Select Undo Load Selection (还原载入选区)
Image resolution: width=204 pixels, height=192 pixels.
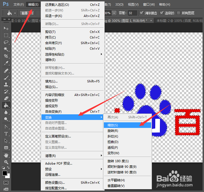click(73, 5)
